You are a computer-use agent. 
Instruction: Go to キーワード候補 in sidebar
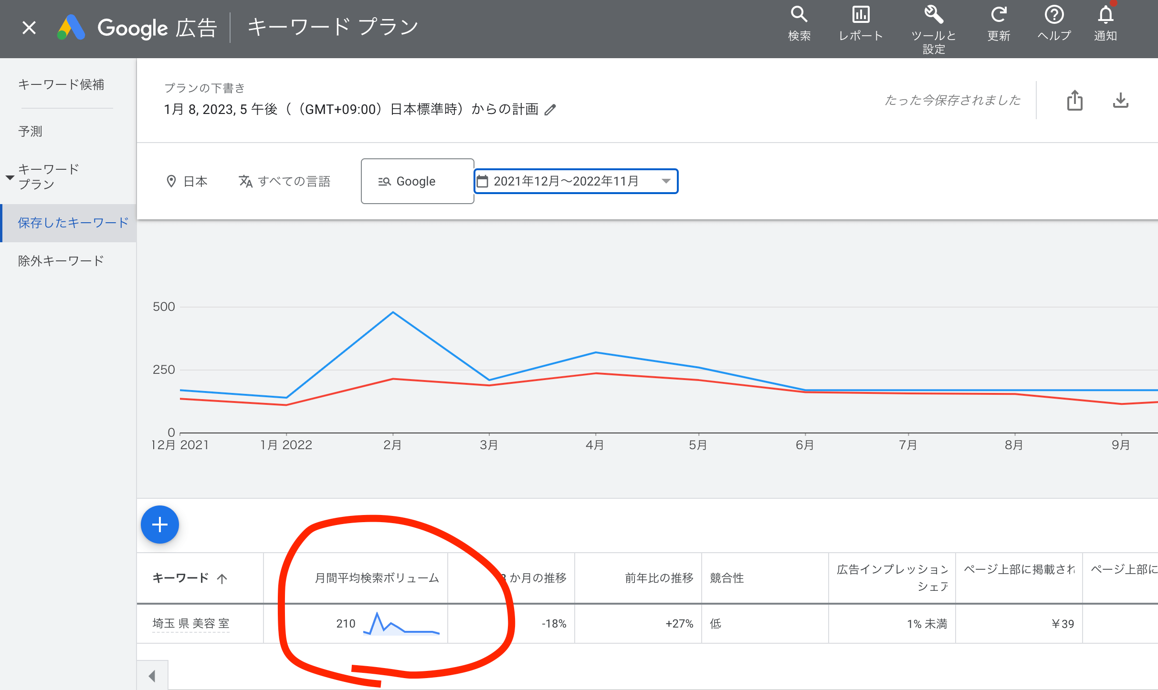pos(61,84)
